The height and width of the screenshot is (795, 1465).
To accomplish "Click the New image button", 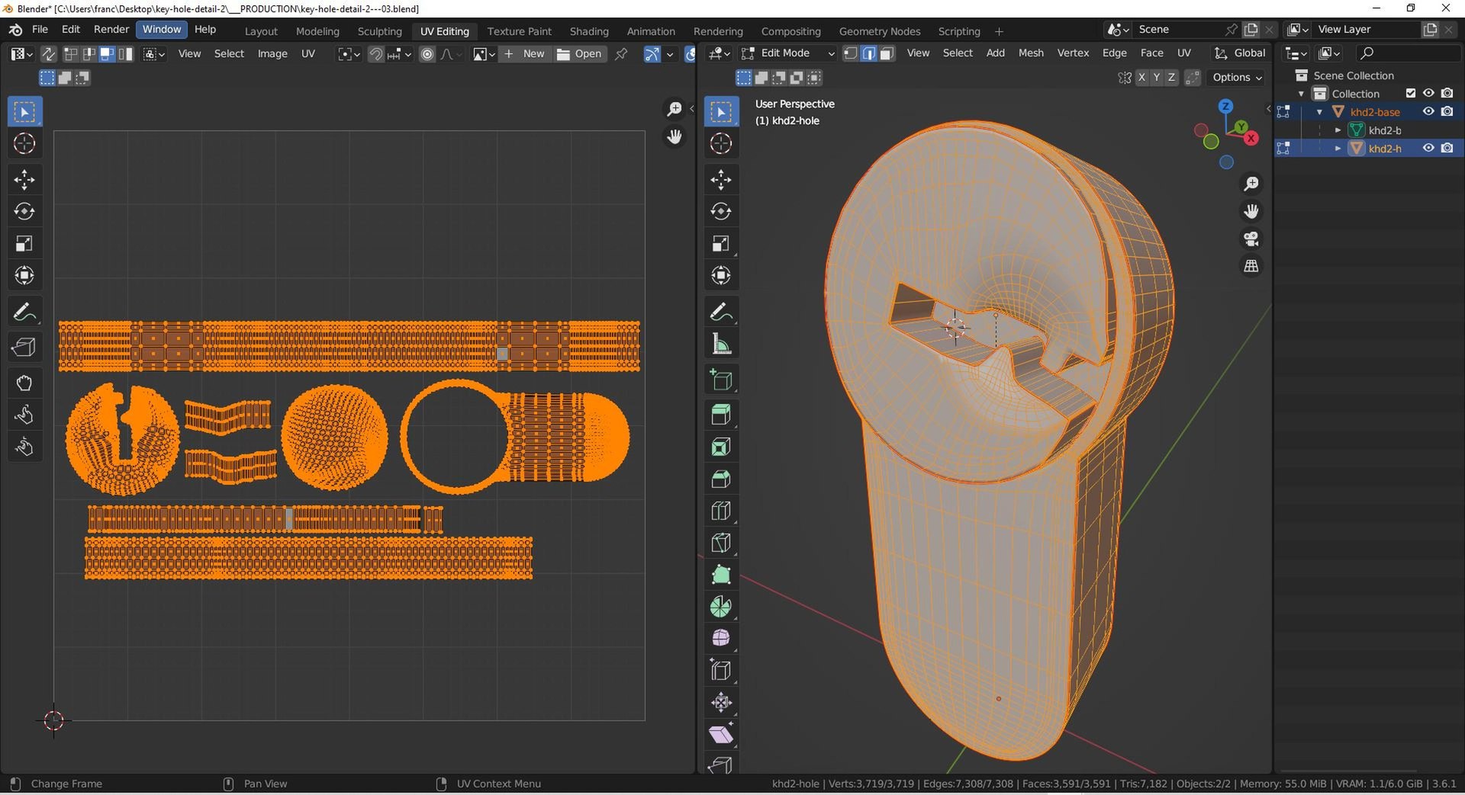I will 525,54.
